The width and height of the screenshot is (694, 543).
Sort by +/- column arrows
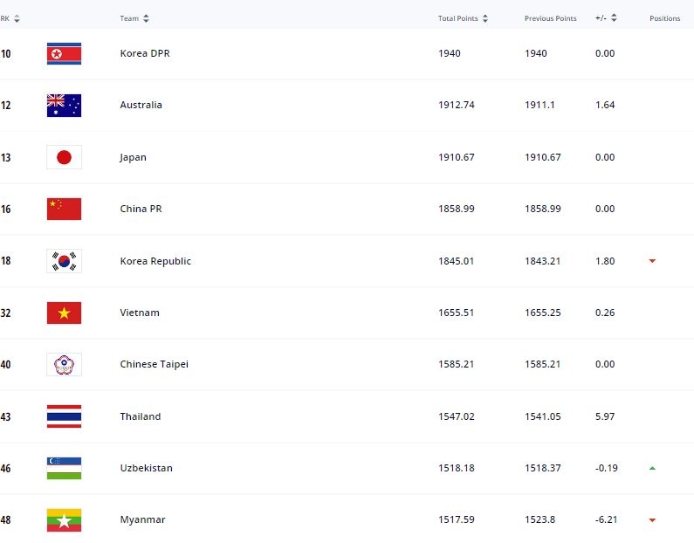point(614,18)
